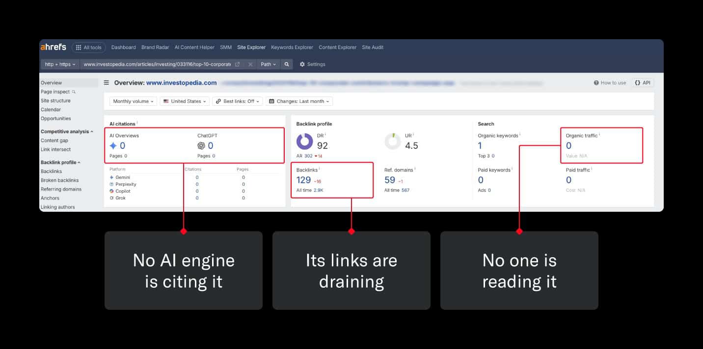Open Site structure report
The width and height of the screenshot is (703, 349).
[55, 100]
